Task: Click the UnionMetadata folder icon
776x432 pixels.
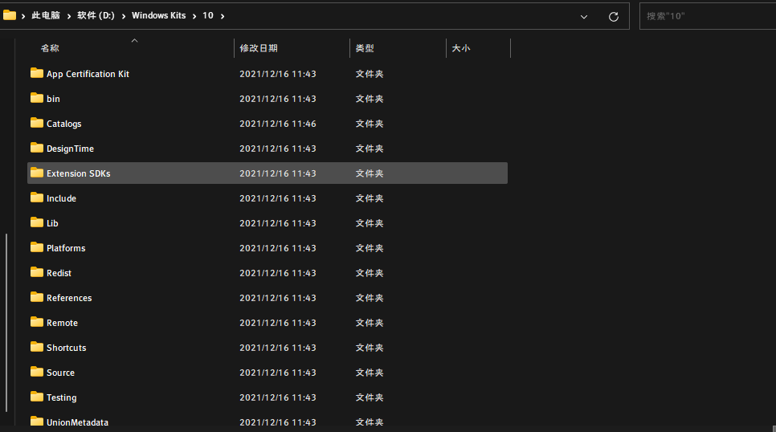Action: 37,421
